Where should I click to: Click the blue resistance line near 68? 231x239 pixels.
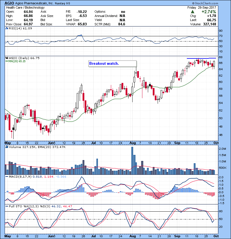201,58
